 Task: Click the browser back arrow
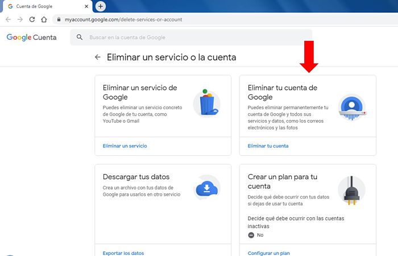[9, 19]
